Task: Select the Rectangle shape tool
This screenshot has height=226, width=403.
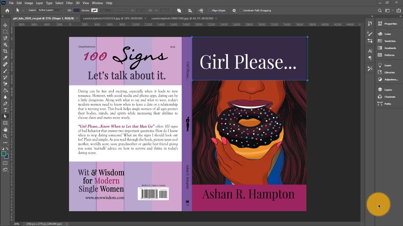Action: (x=5, y=123)
